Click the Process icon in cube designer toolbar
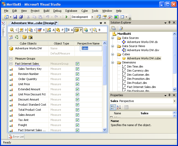 click(11, 37)
